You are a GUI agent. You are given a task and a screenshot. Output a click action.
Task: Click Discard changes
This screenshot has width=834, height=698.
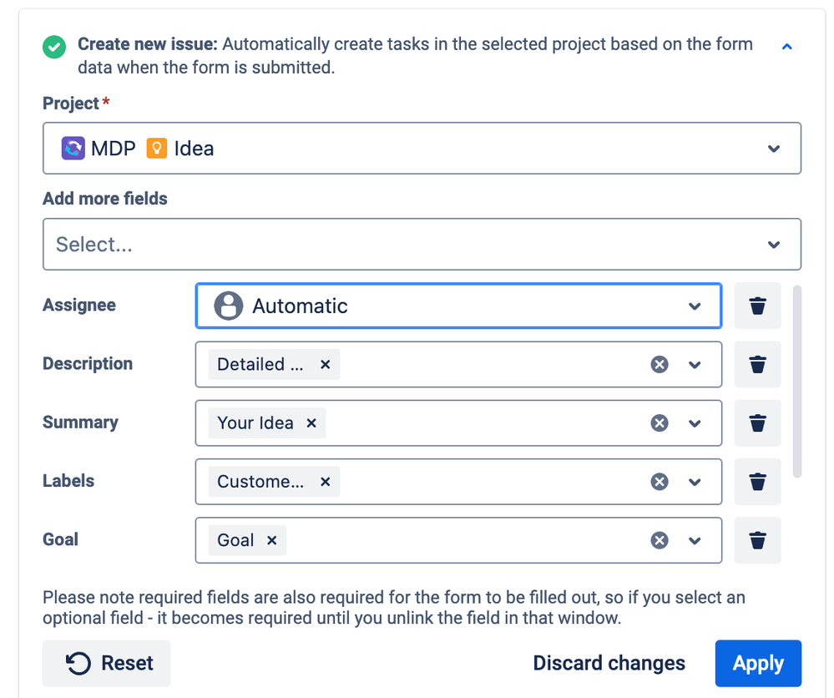[609, 664]
